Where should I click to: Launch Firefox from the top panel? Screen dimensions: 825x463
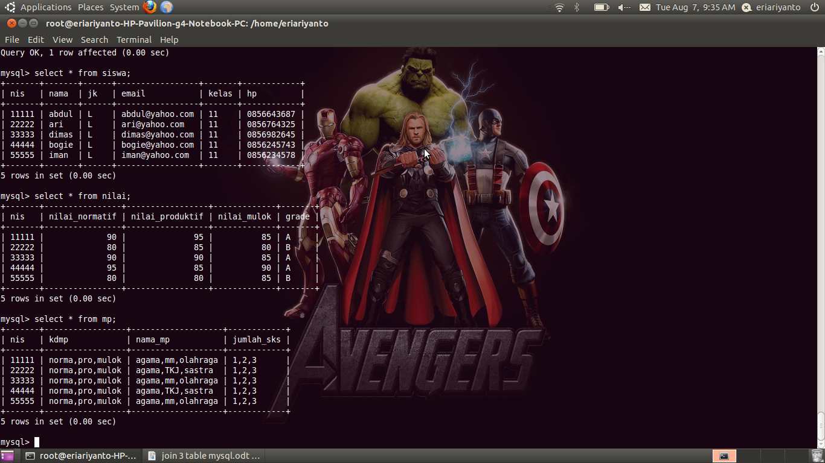click(150, 7)
